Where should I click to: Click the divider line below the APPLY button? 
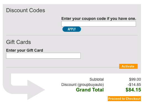click(x=72, y=35)
